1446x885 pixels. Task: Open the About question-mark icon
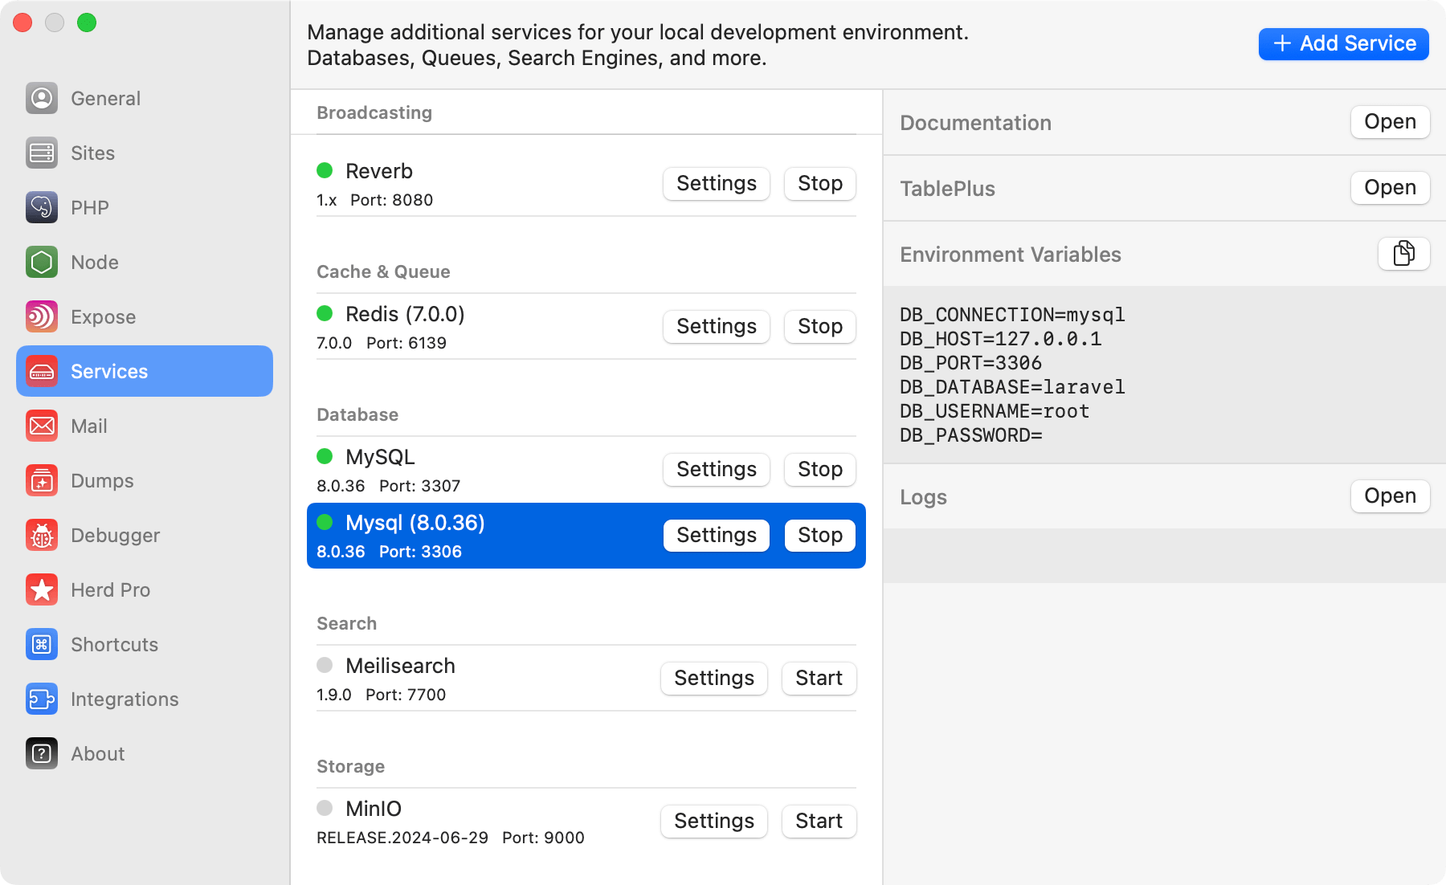(42, 753)
